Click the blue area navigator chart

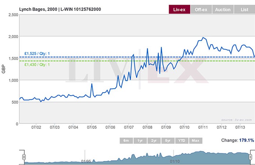(x=137, y=158)
